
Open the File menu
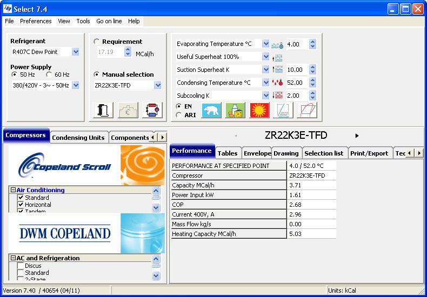click(9, 21)
